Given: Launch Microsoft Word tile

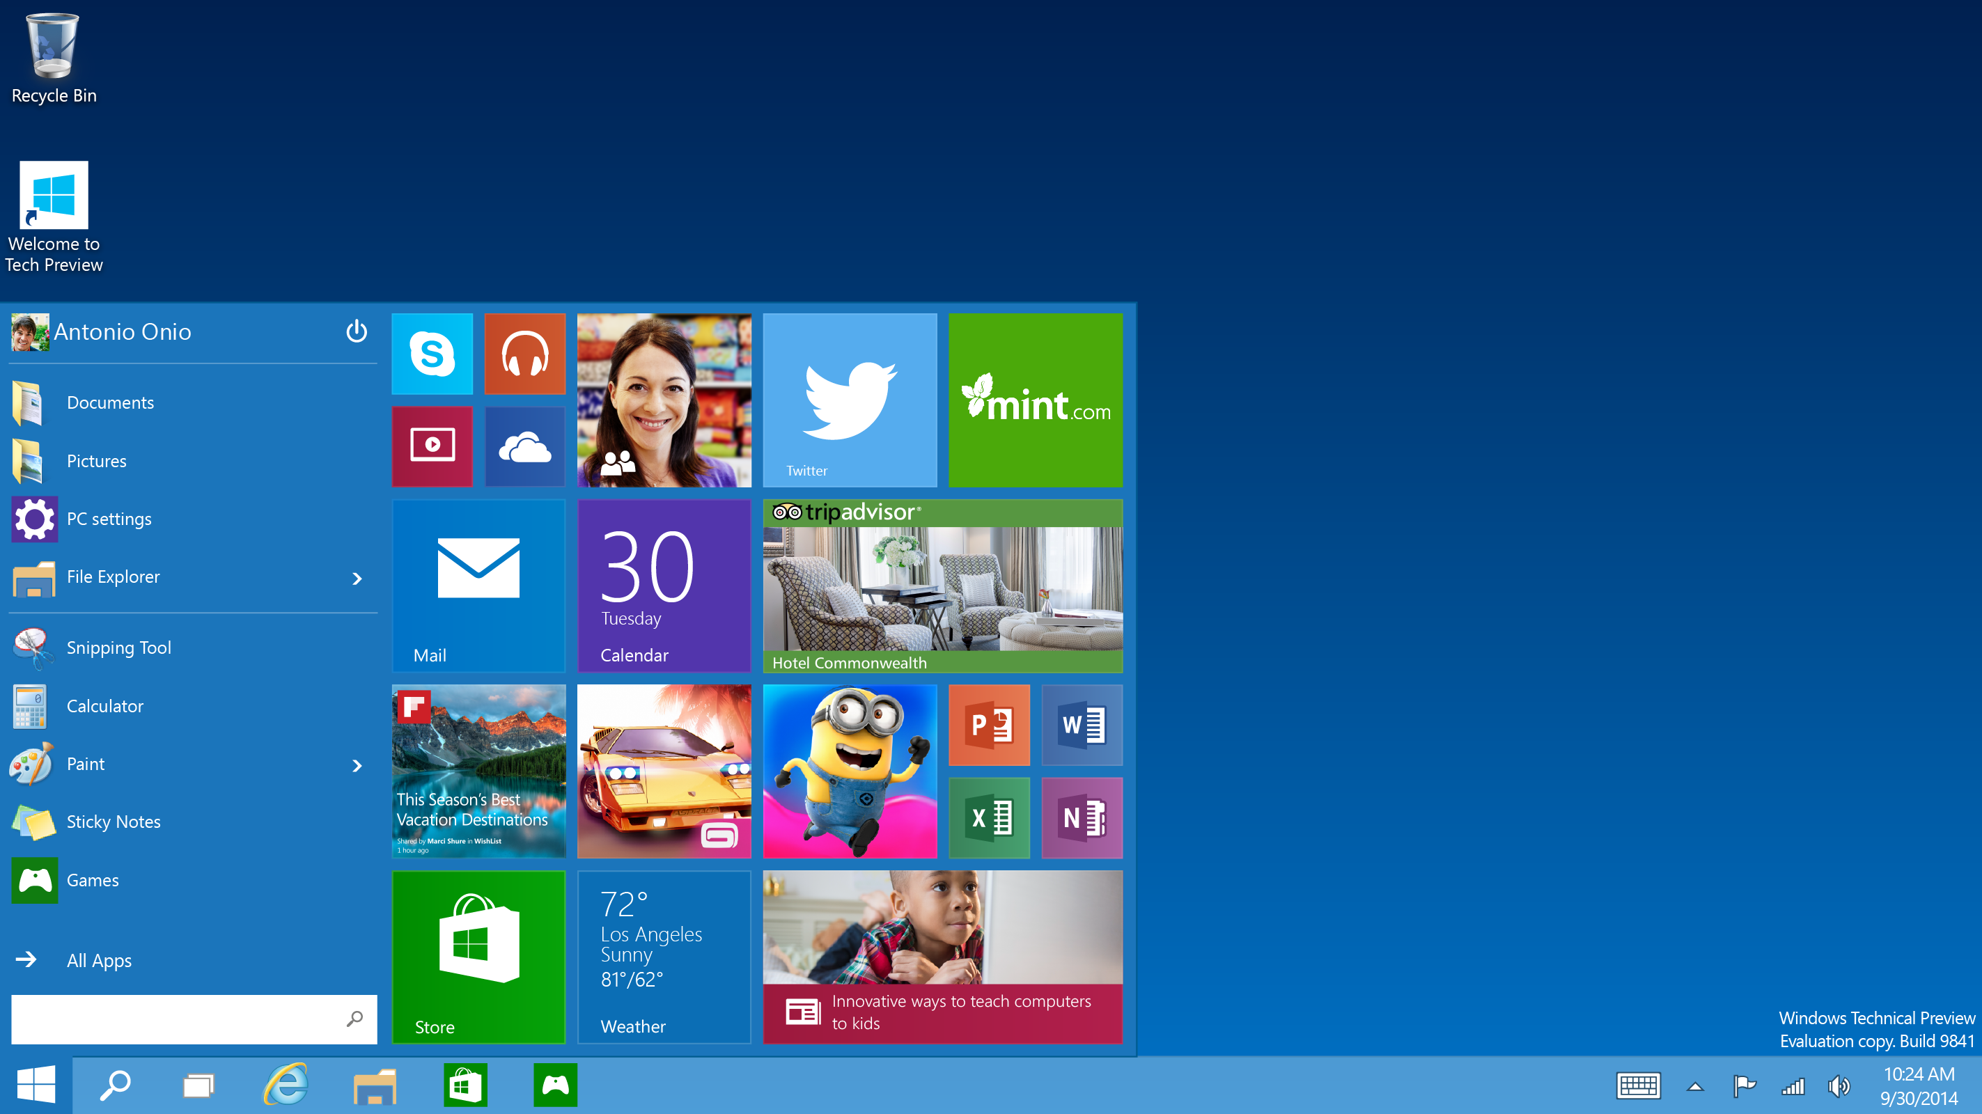Looking at the screenshot, I should click(x=1082, y=725).
